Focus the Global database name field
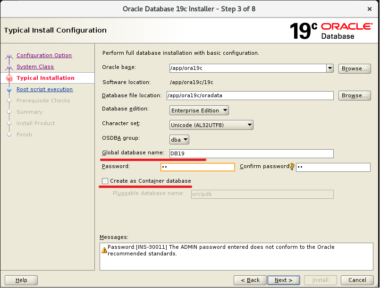The width and height of the screenshot is (380, 288). [252, 154]
